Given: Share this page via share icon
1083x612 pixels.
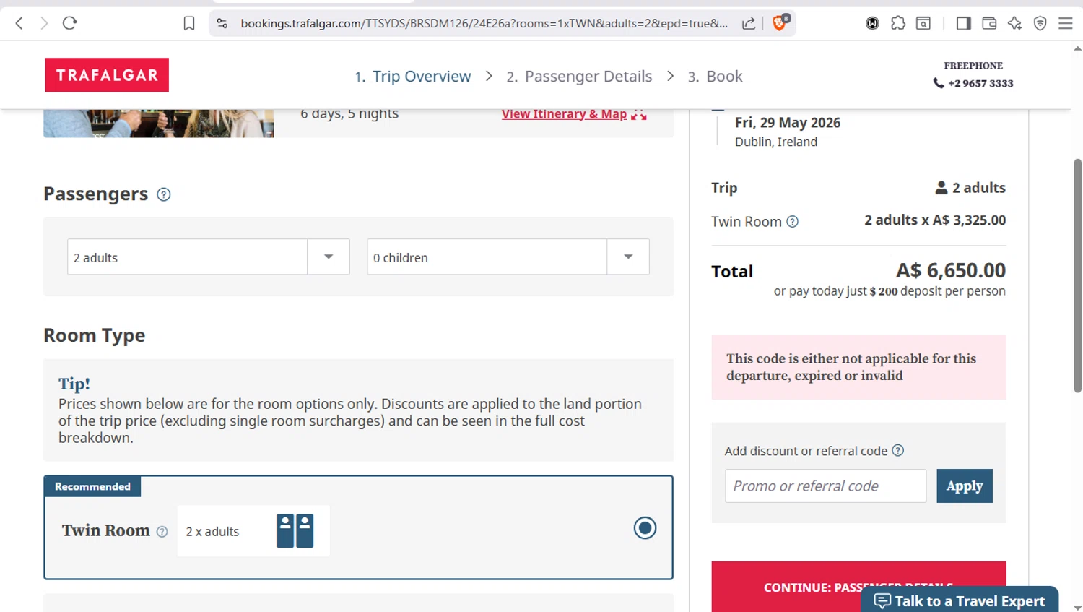Looking at the screenshot, I should coord(749,23).
